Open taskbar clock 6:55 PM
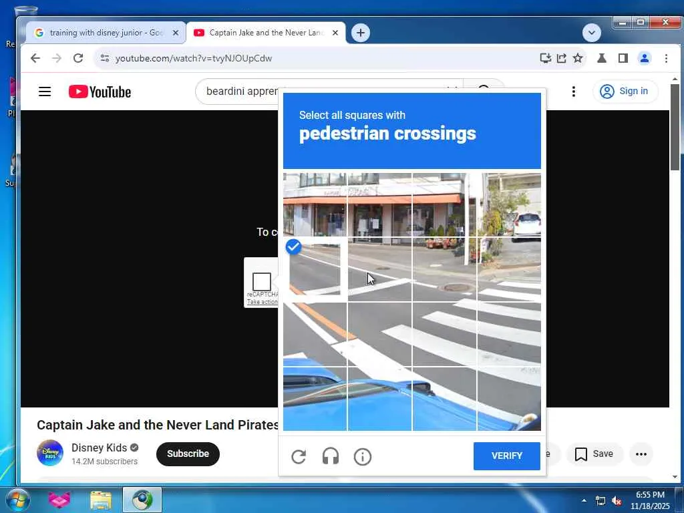 tap(650, 500)
